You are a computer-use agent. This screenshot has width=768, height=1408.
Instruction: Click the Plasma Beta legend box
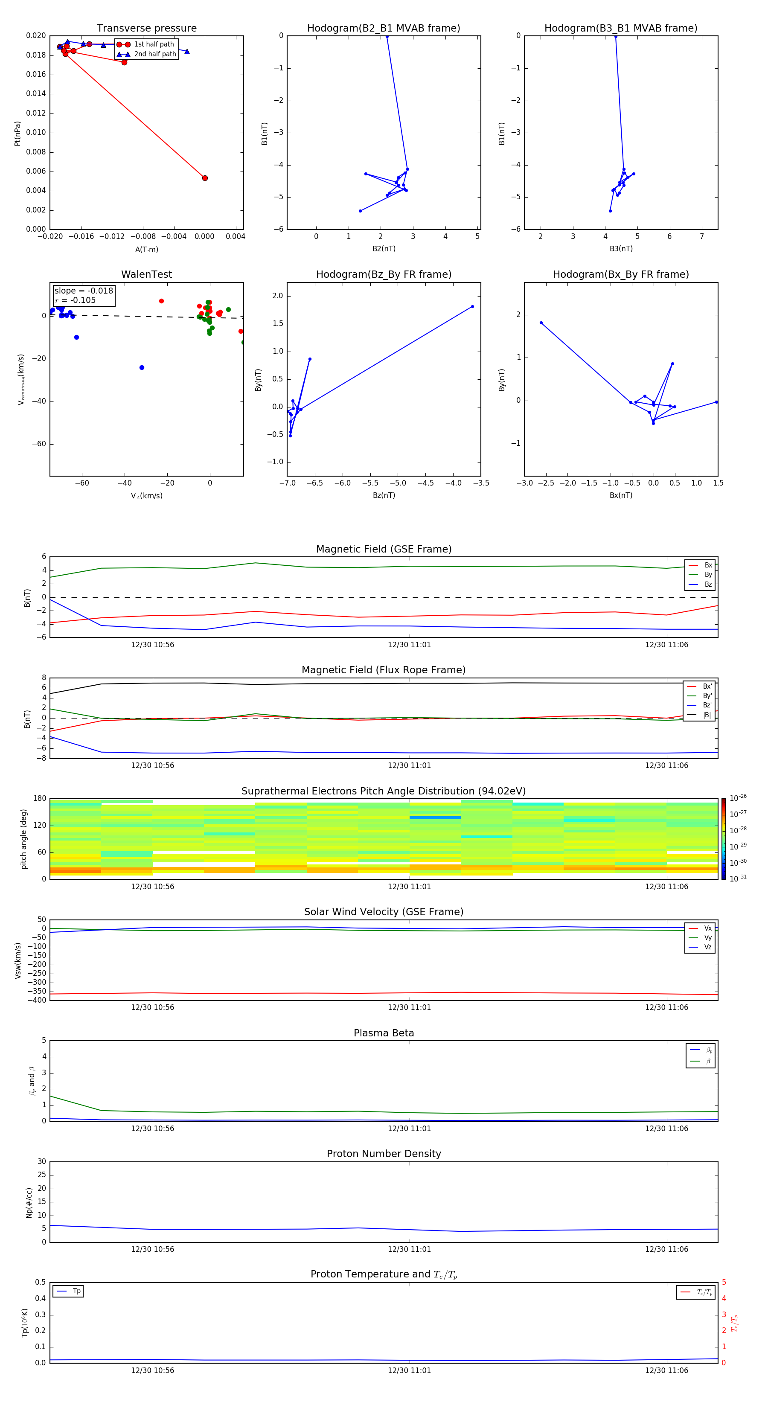tap(700, 1056)
